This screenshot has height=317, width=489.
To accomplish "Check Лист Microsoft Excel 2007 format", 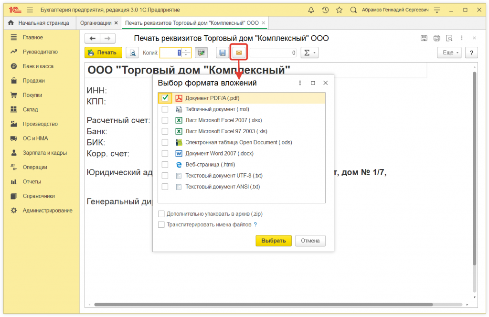I will (x=164, y=120).
